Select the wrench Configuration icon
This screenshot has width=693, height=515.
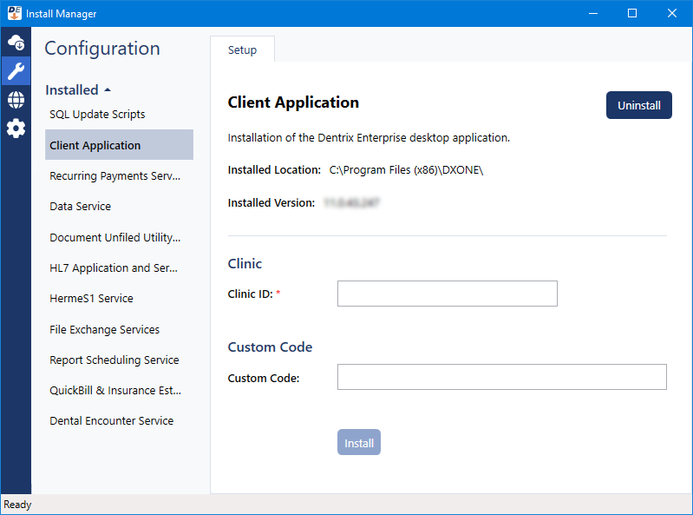pos(16,70)
